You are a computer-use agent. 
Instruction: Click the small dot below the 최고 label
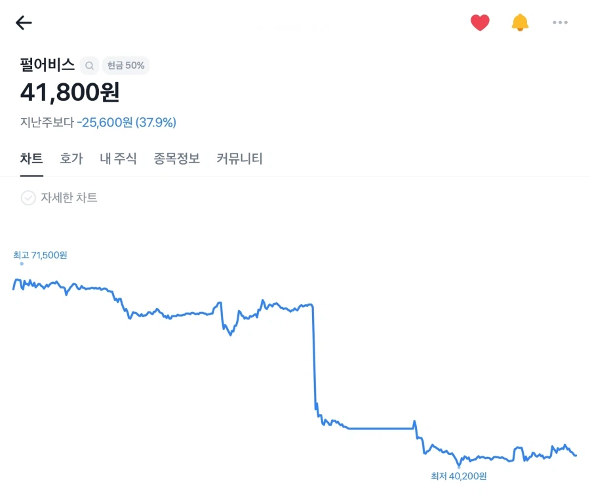coord(22,264)
